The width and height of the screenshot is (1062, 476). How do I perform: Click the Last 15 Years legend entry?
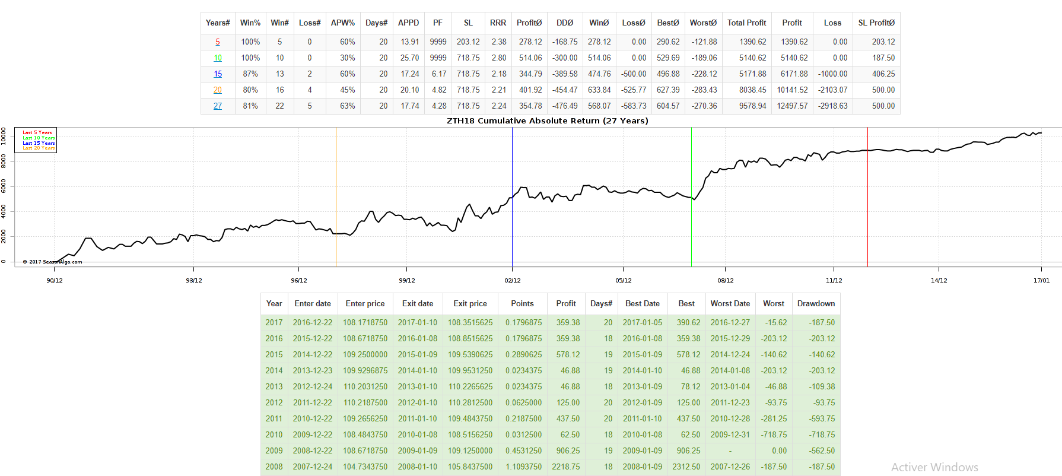pos(39,143)
